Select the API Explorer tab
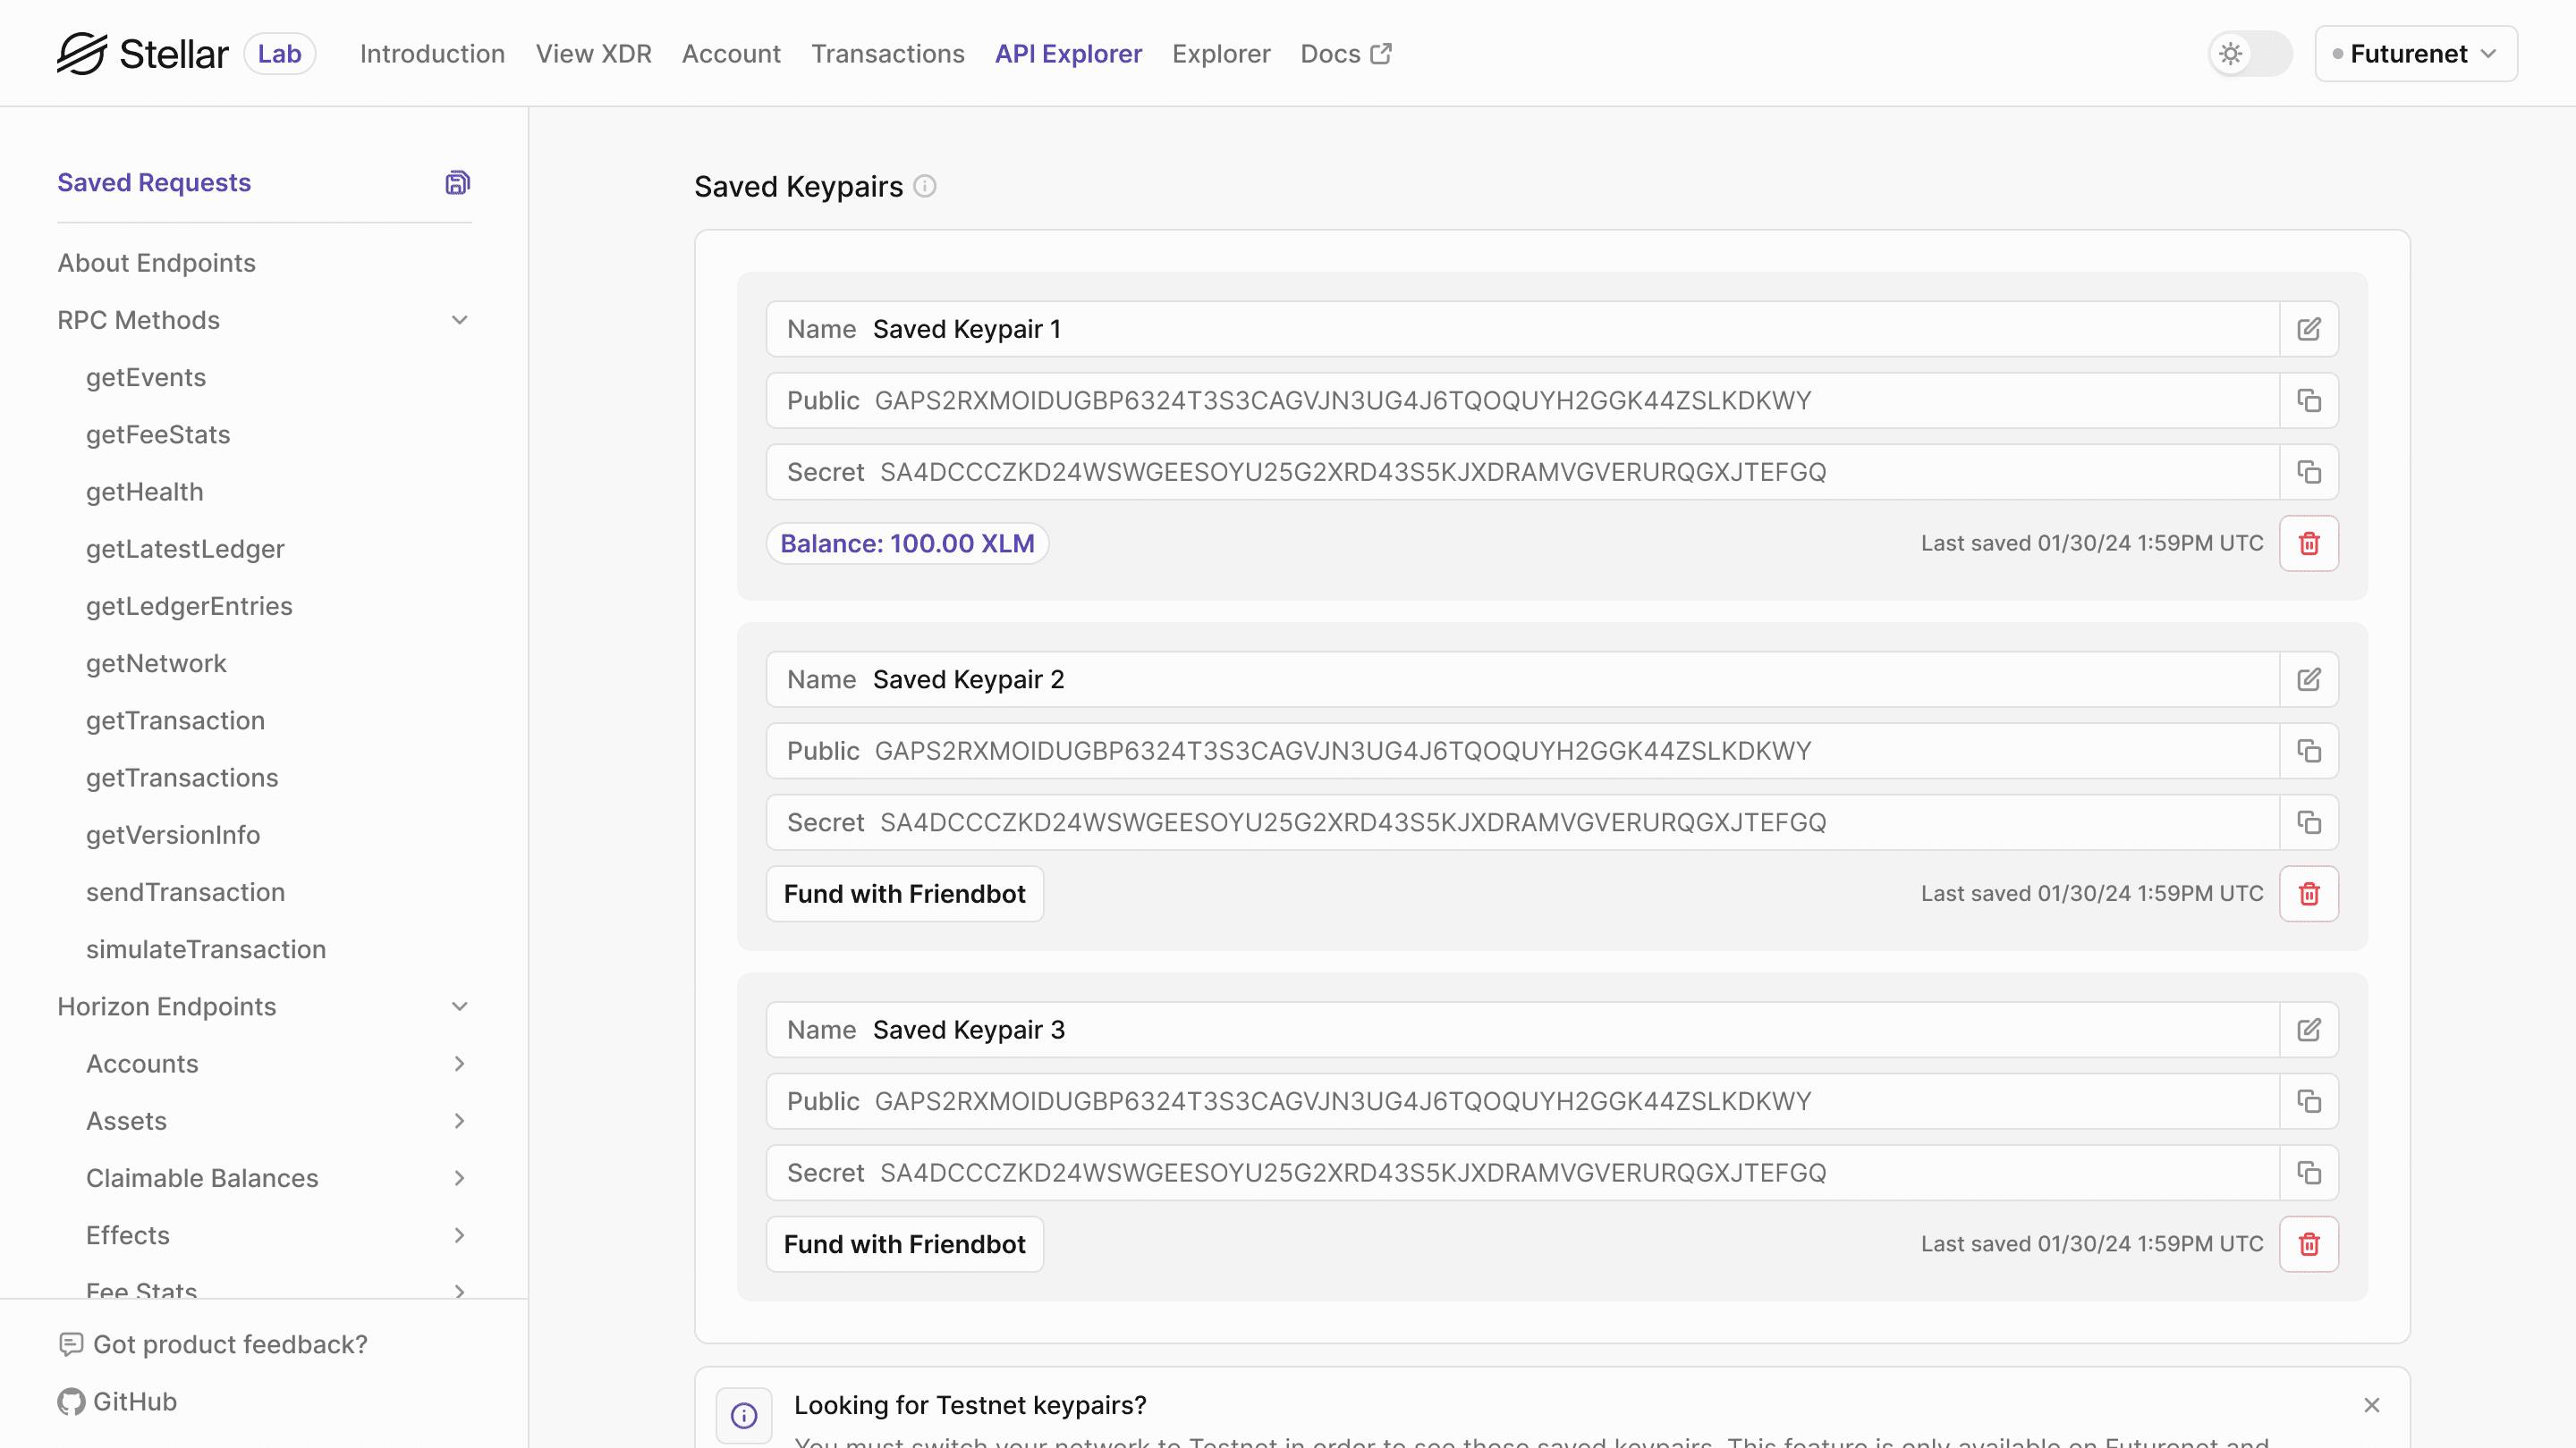This screenshot has width=2576, height=1448. tap(1068, 54)
